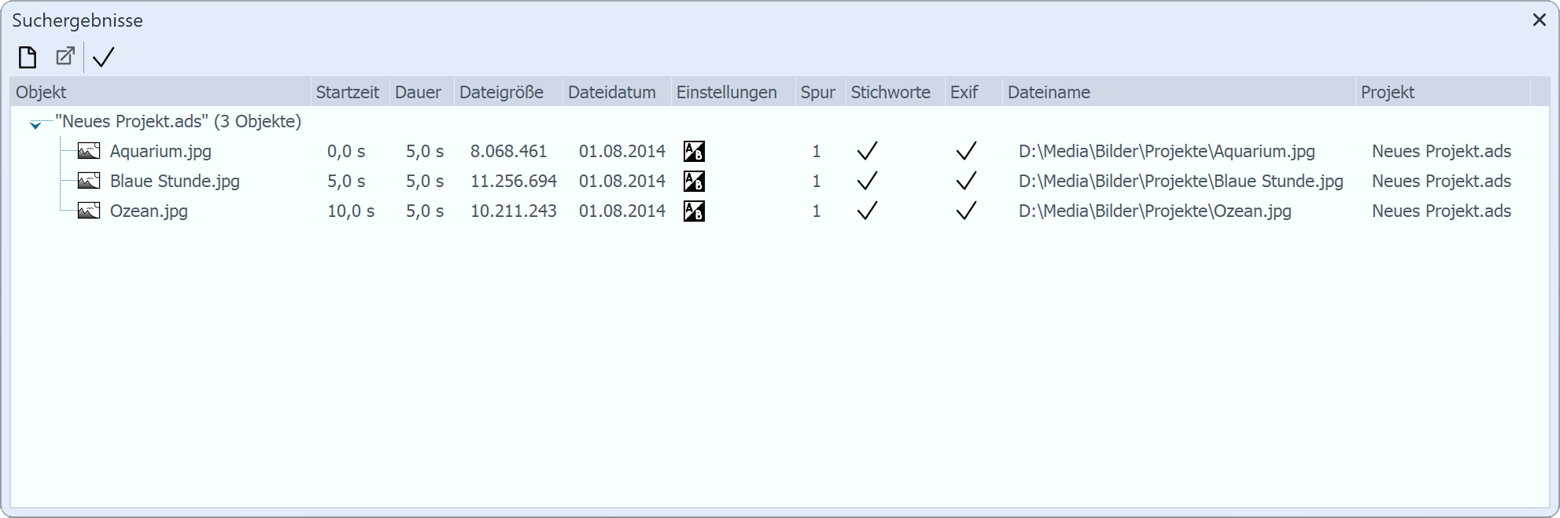This screenshot has width=1560, height=518.
Task: Click the open externally toolbar icon
Action: [x=64, y=57]
